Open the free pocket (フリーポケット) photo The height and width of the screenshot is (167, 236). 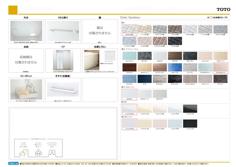tap(26, 89)
